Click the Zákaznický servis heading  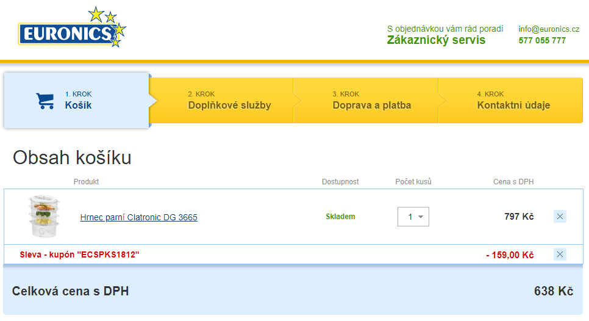point(436,40)
